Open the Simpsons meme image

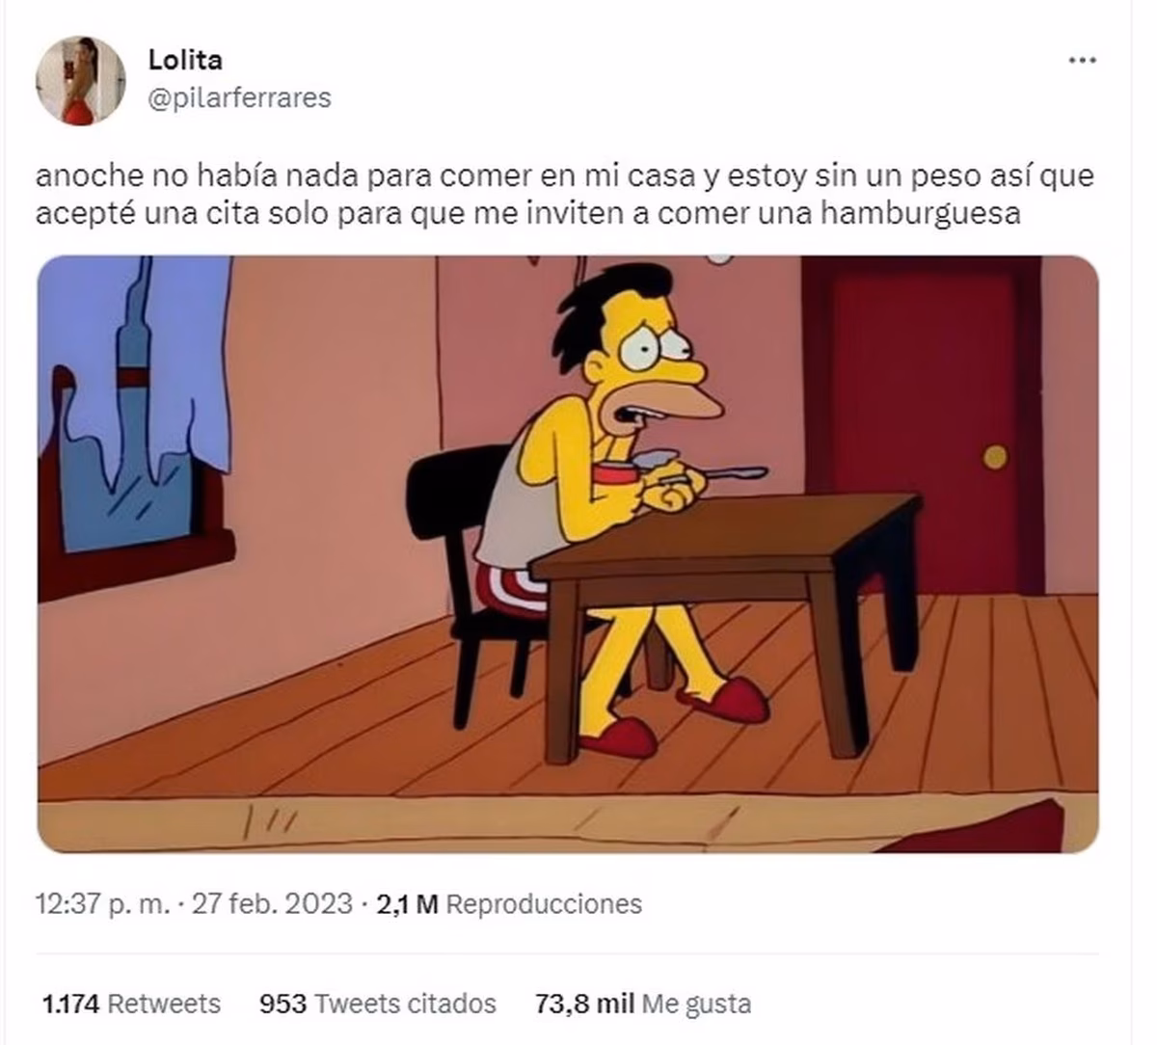tap(568, 554)
